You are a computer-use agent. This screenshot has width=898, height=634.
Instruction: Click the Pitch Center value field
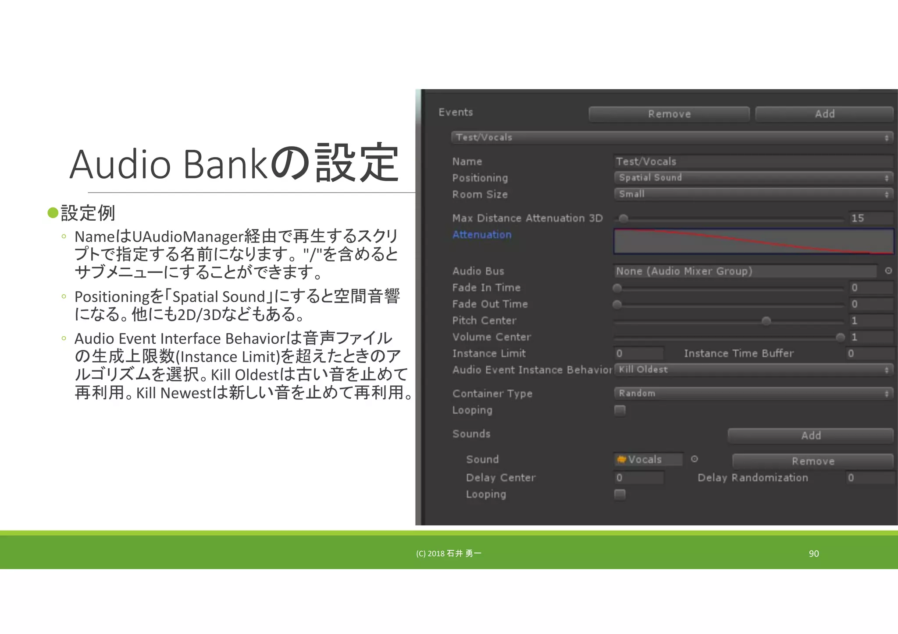click(871, 321)
